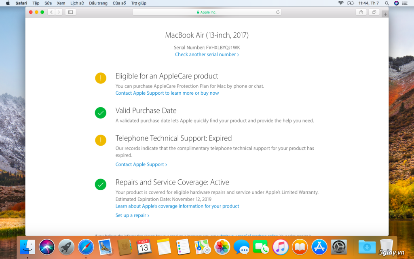
Task: Click Check another serial number link
Action: (x=207, y=55)
